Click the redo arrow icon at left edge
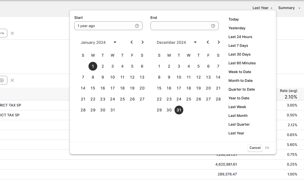The height and width of the screenshot is (182, 304). click(x=2, y=33)
